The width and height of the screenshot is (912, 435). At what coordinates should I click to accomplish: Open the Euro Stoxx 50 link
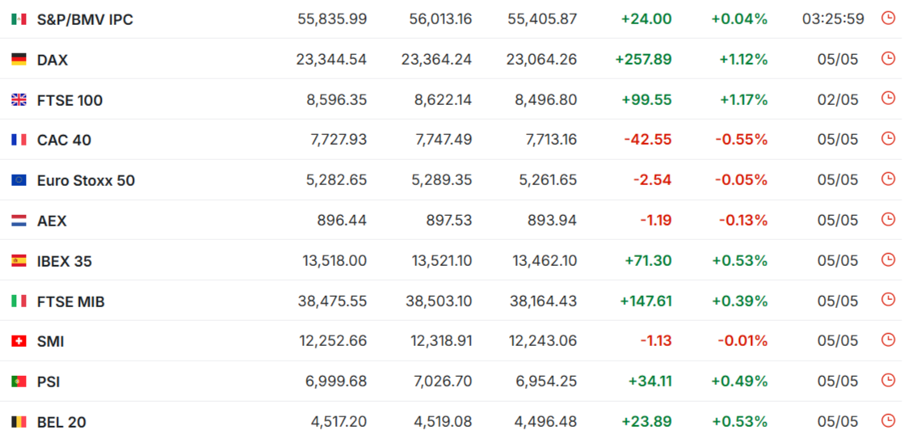pyautogui.click(x=86, y=180)
